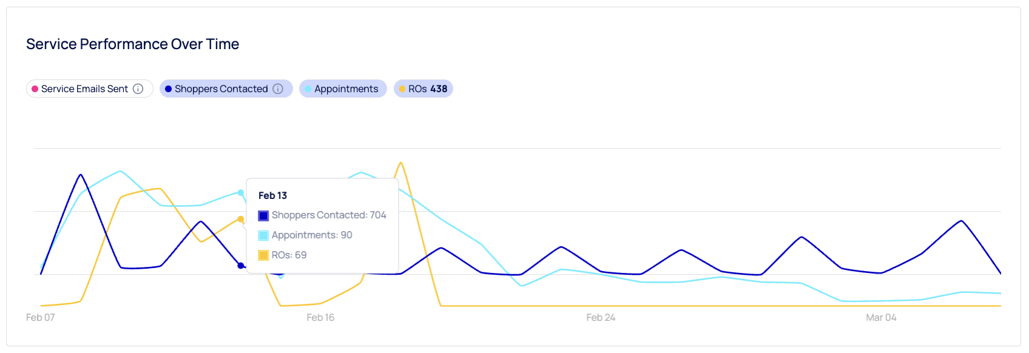Click info icon beside Service Emails Sent

point(138,89)
